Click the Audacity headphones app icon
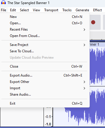Viewport: 105px width, 128px height. [3, 3]
